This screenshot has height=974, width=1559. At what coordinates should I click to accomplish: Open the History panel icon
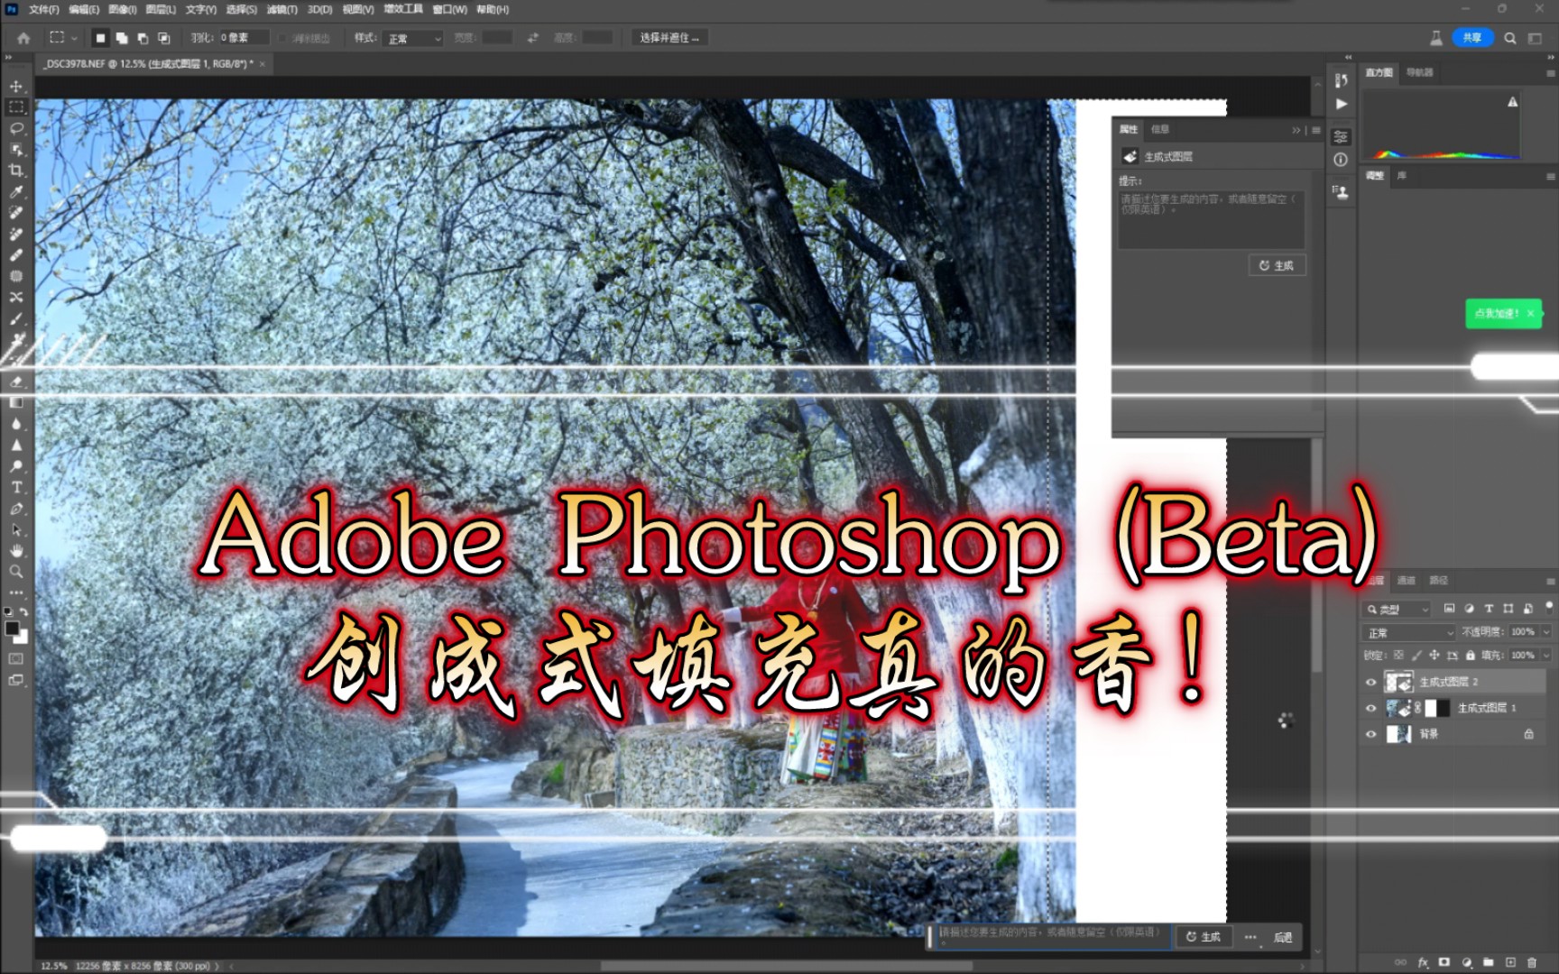1342,80
